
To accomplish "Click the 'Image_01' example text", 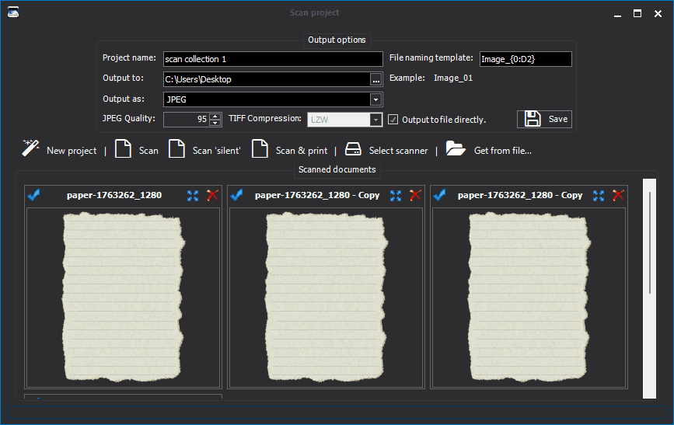I will click(453, 78).
